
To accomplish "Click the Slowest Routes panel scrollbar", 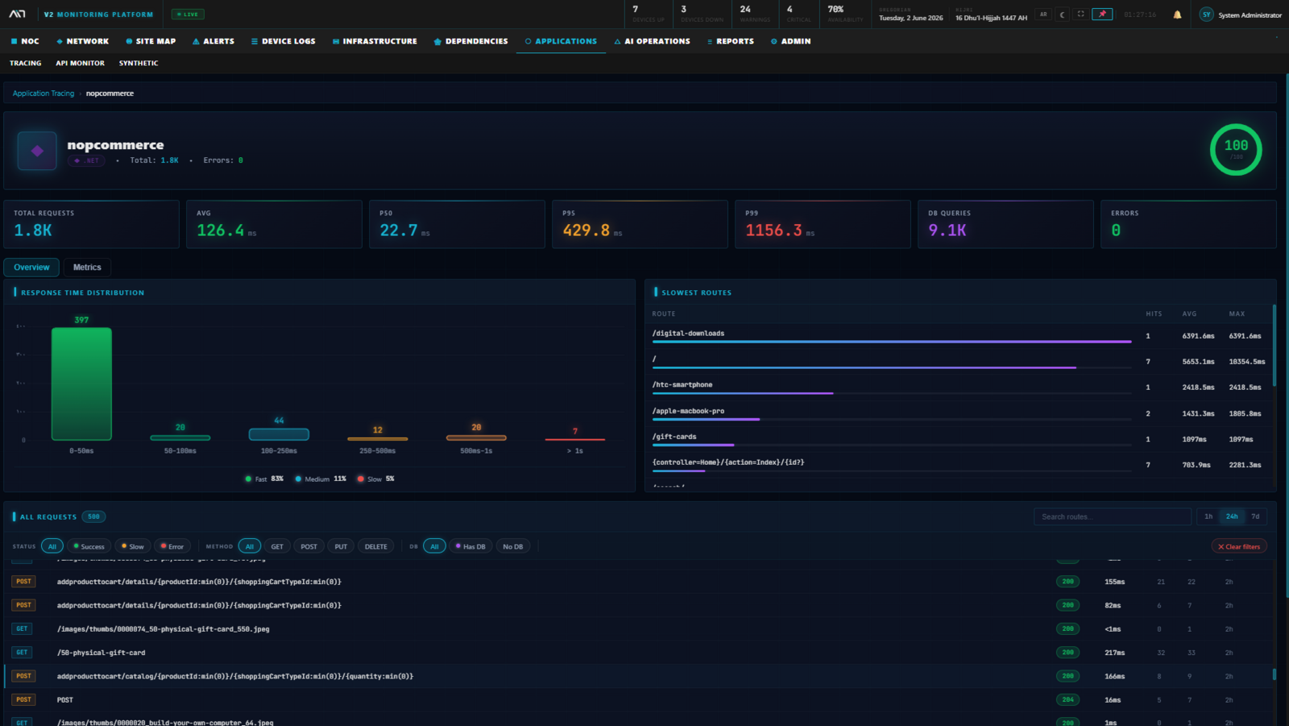I will coord(1274,346).
